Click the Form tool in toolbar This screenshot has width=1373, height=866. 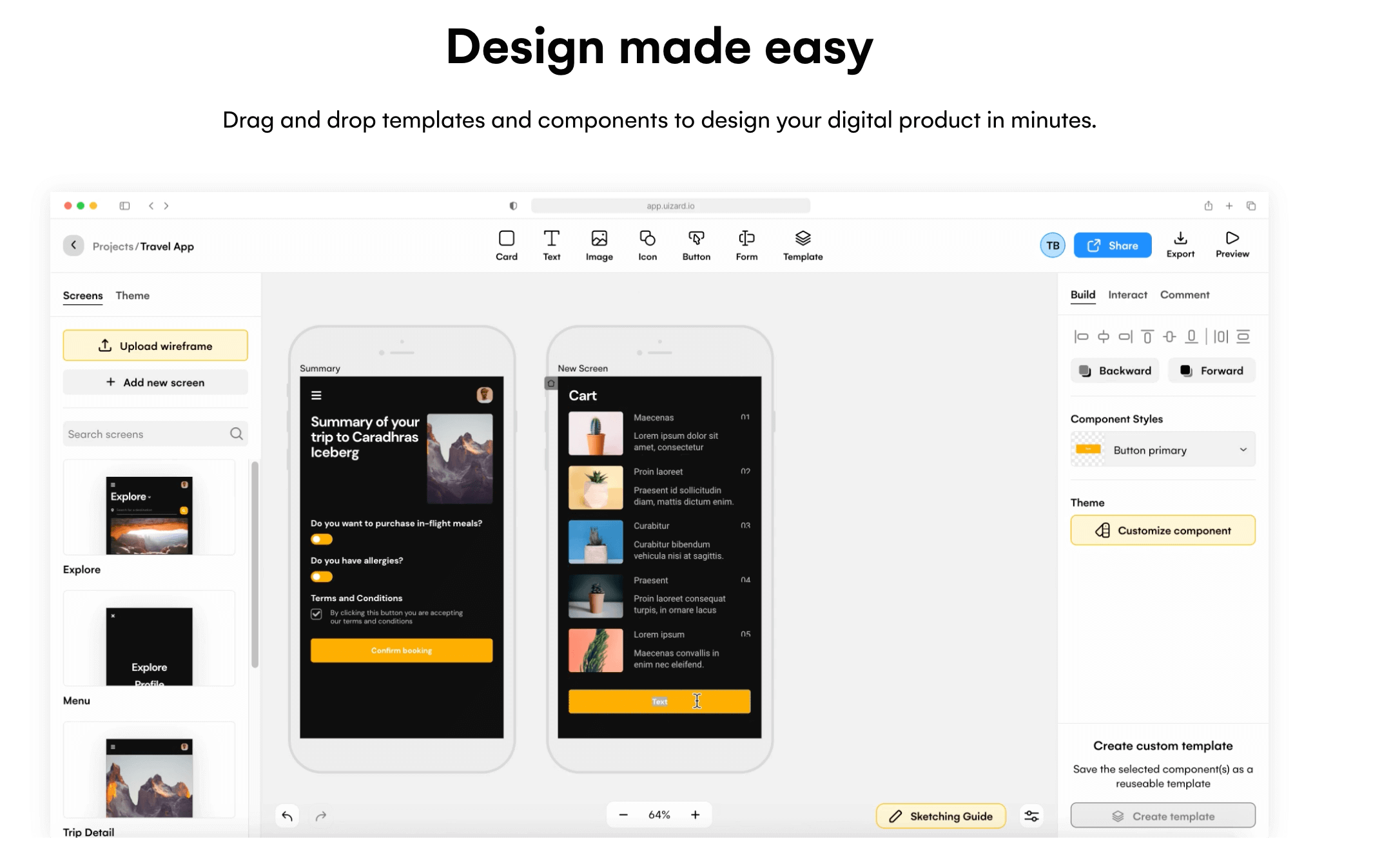click(x=747, y=245)
